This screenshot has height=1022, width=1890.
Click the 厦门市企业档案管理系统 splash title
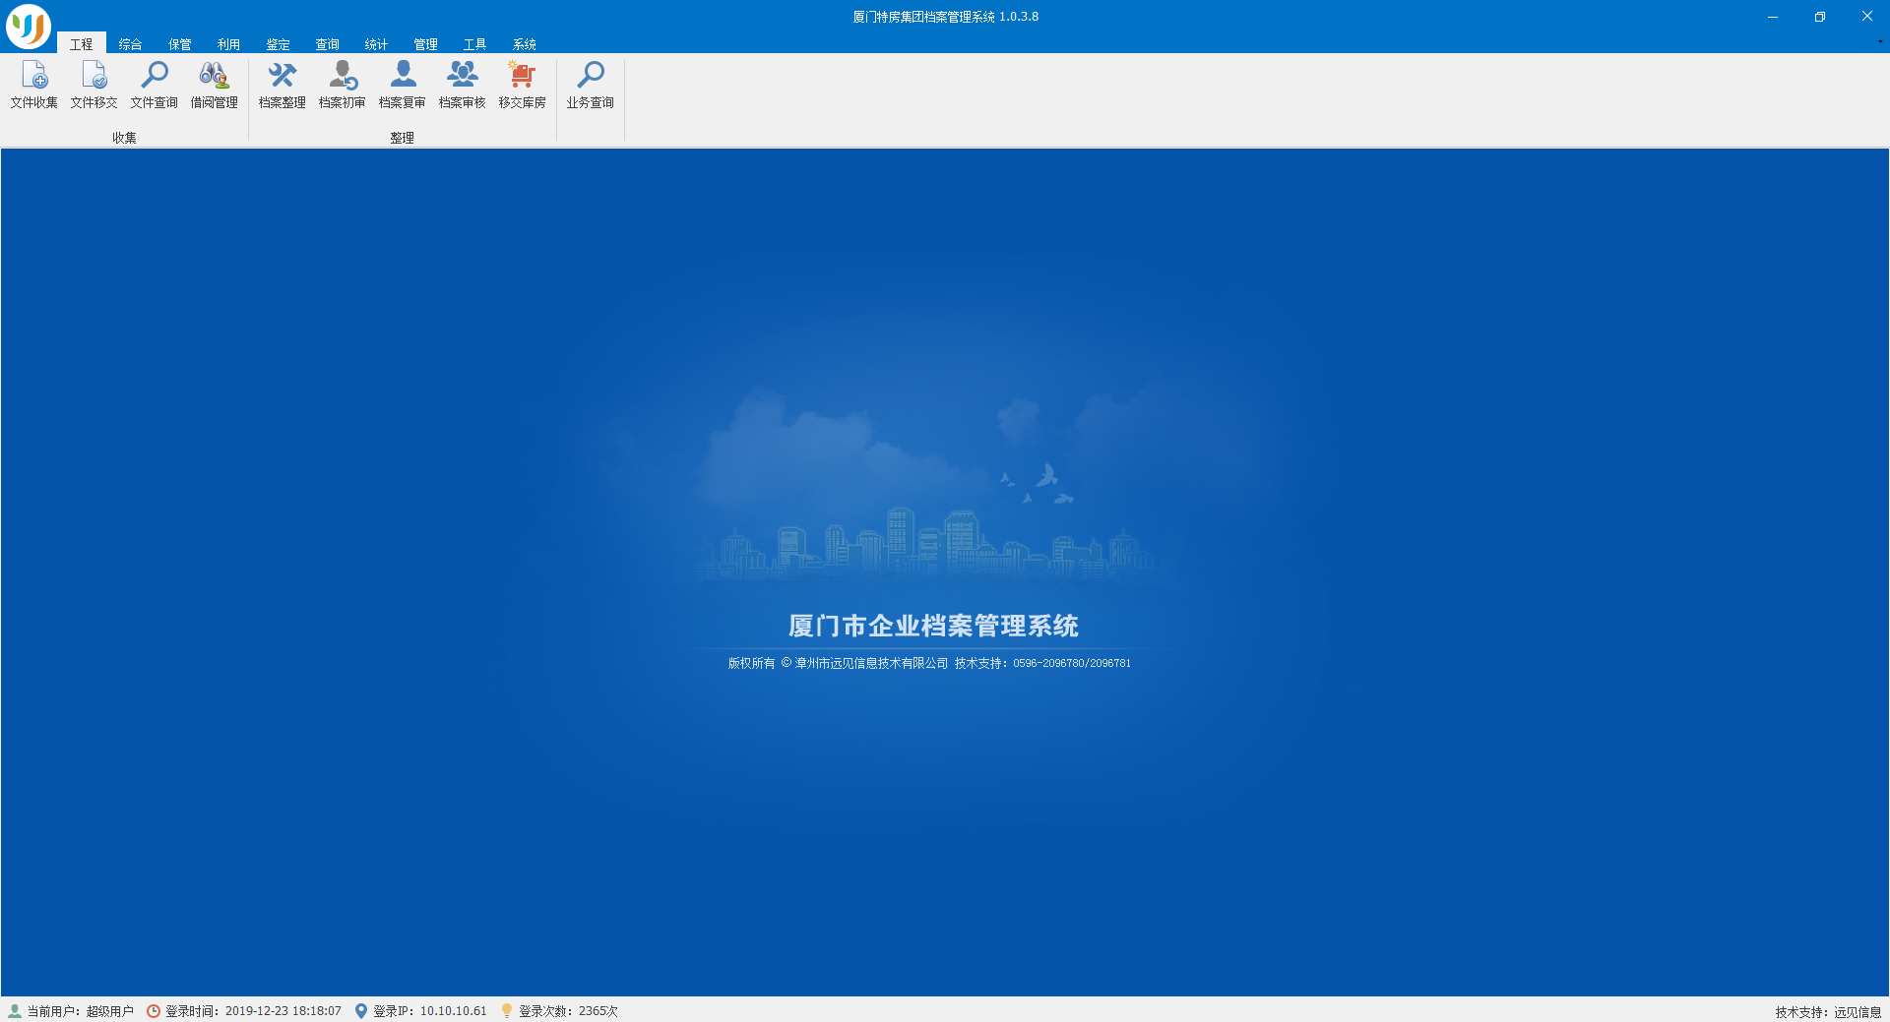pos(933,626)
